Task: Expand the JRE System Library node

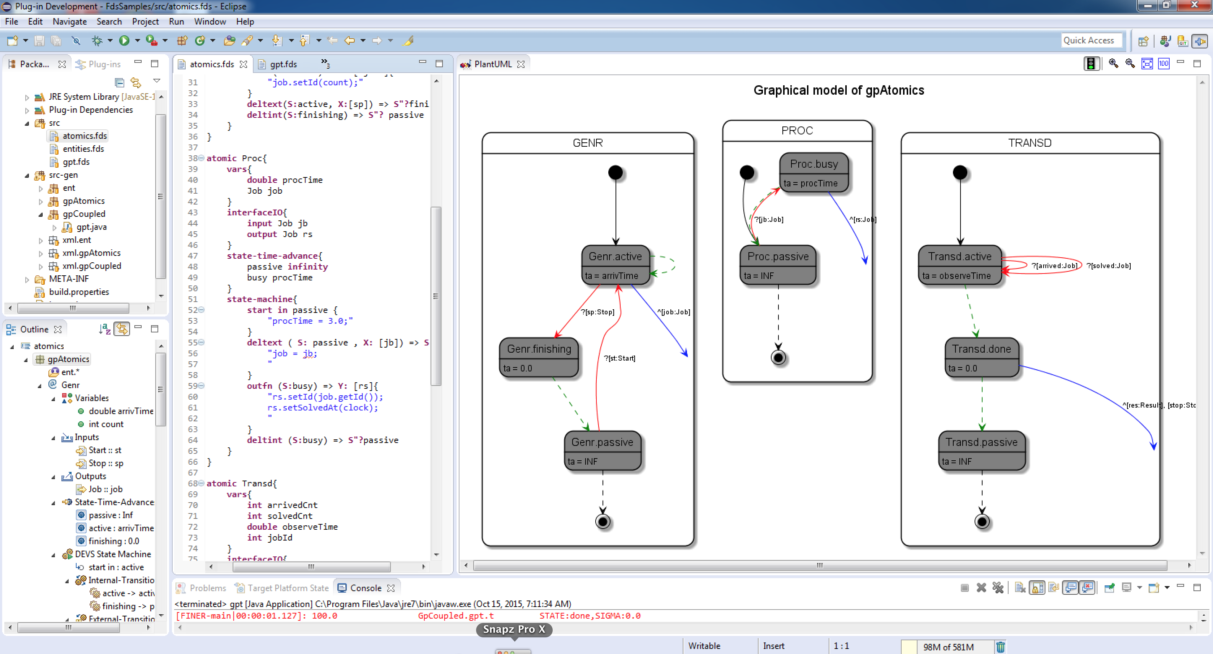Action: point(27,97)
